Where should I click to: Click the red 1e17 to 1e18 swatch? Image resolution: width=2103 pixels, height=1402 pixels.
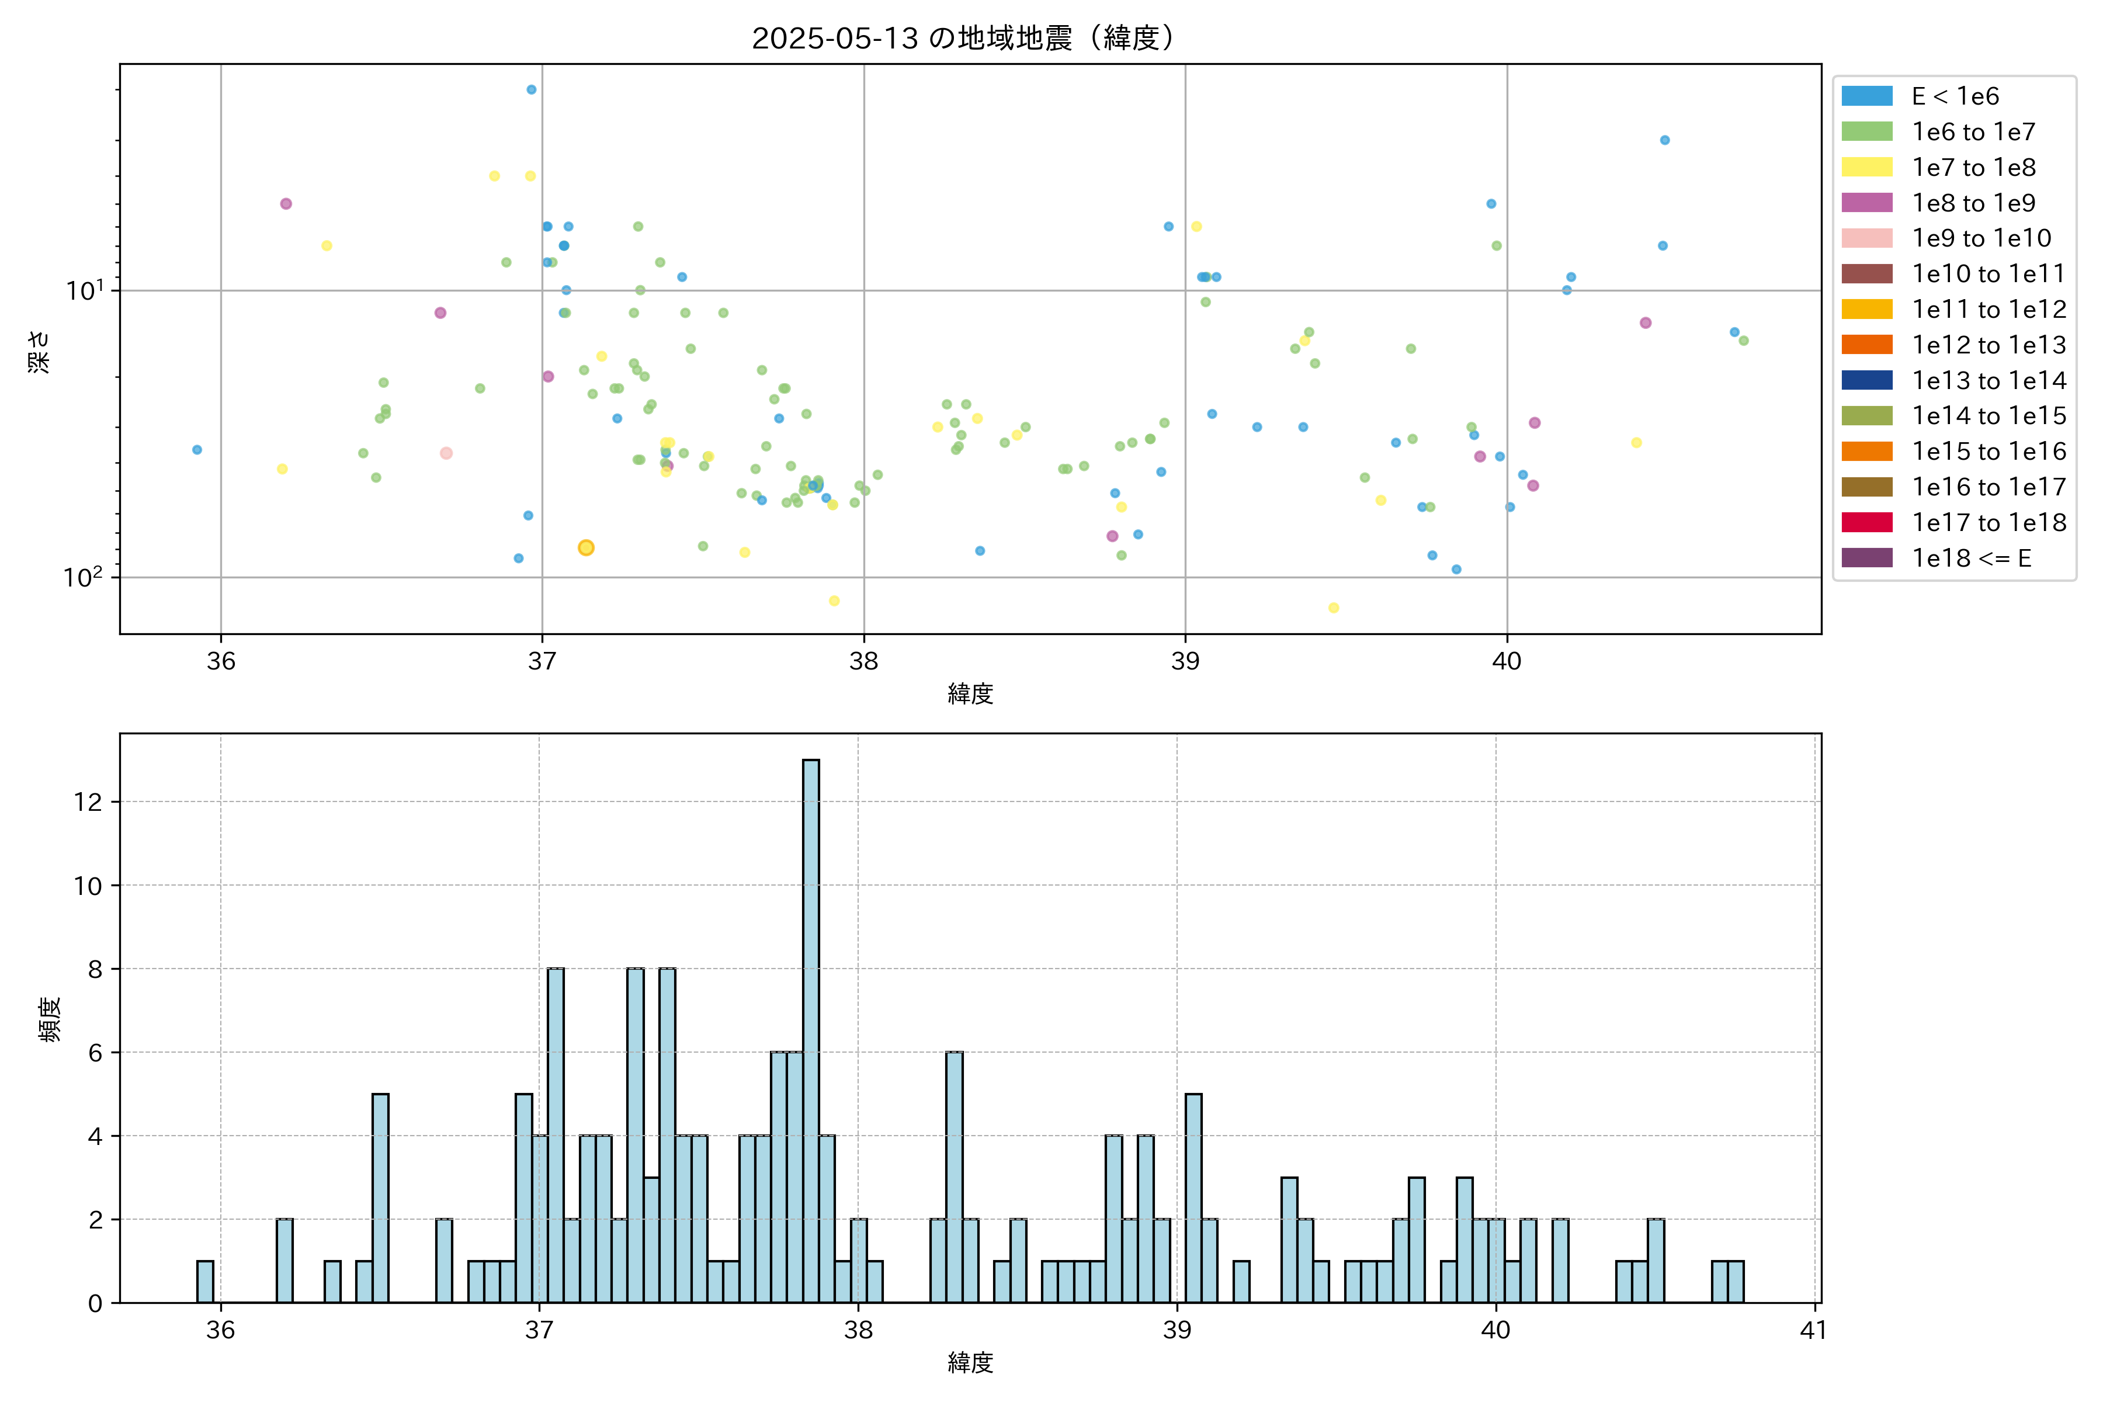[1866, 522]
